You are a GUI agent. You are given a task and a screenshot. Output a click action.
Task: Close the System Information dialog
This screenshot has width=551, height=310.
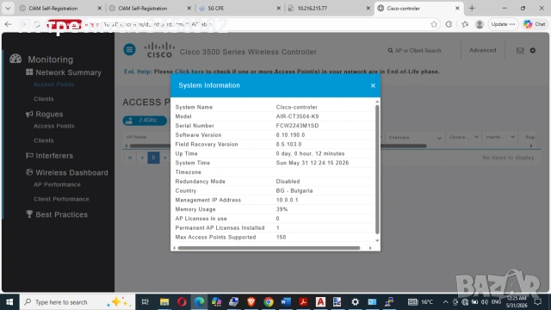[373, 85]
